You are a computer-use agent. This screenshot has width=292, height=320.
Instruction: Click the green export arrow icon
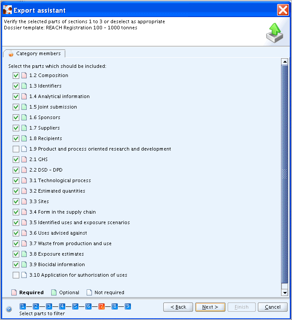(274, 33)
